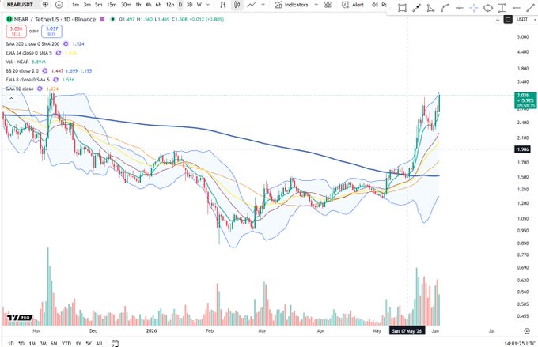Image resolution: width=538 pixels, height=347 pixels.
Task: Switch to the 4h timeframe
Action: point(148,5)
